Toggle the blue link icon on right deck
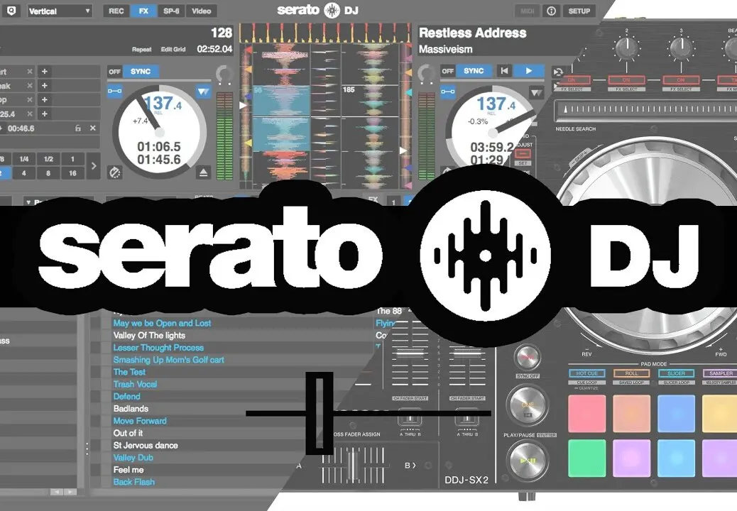The height and width of the screenshot is (511, 737). click(x=448, y=91)
